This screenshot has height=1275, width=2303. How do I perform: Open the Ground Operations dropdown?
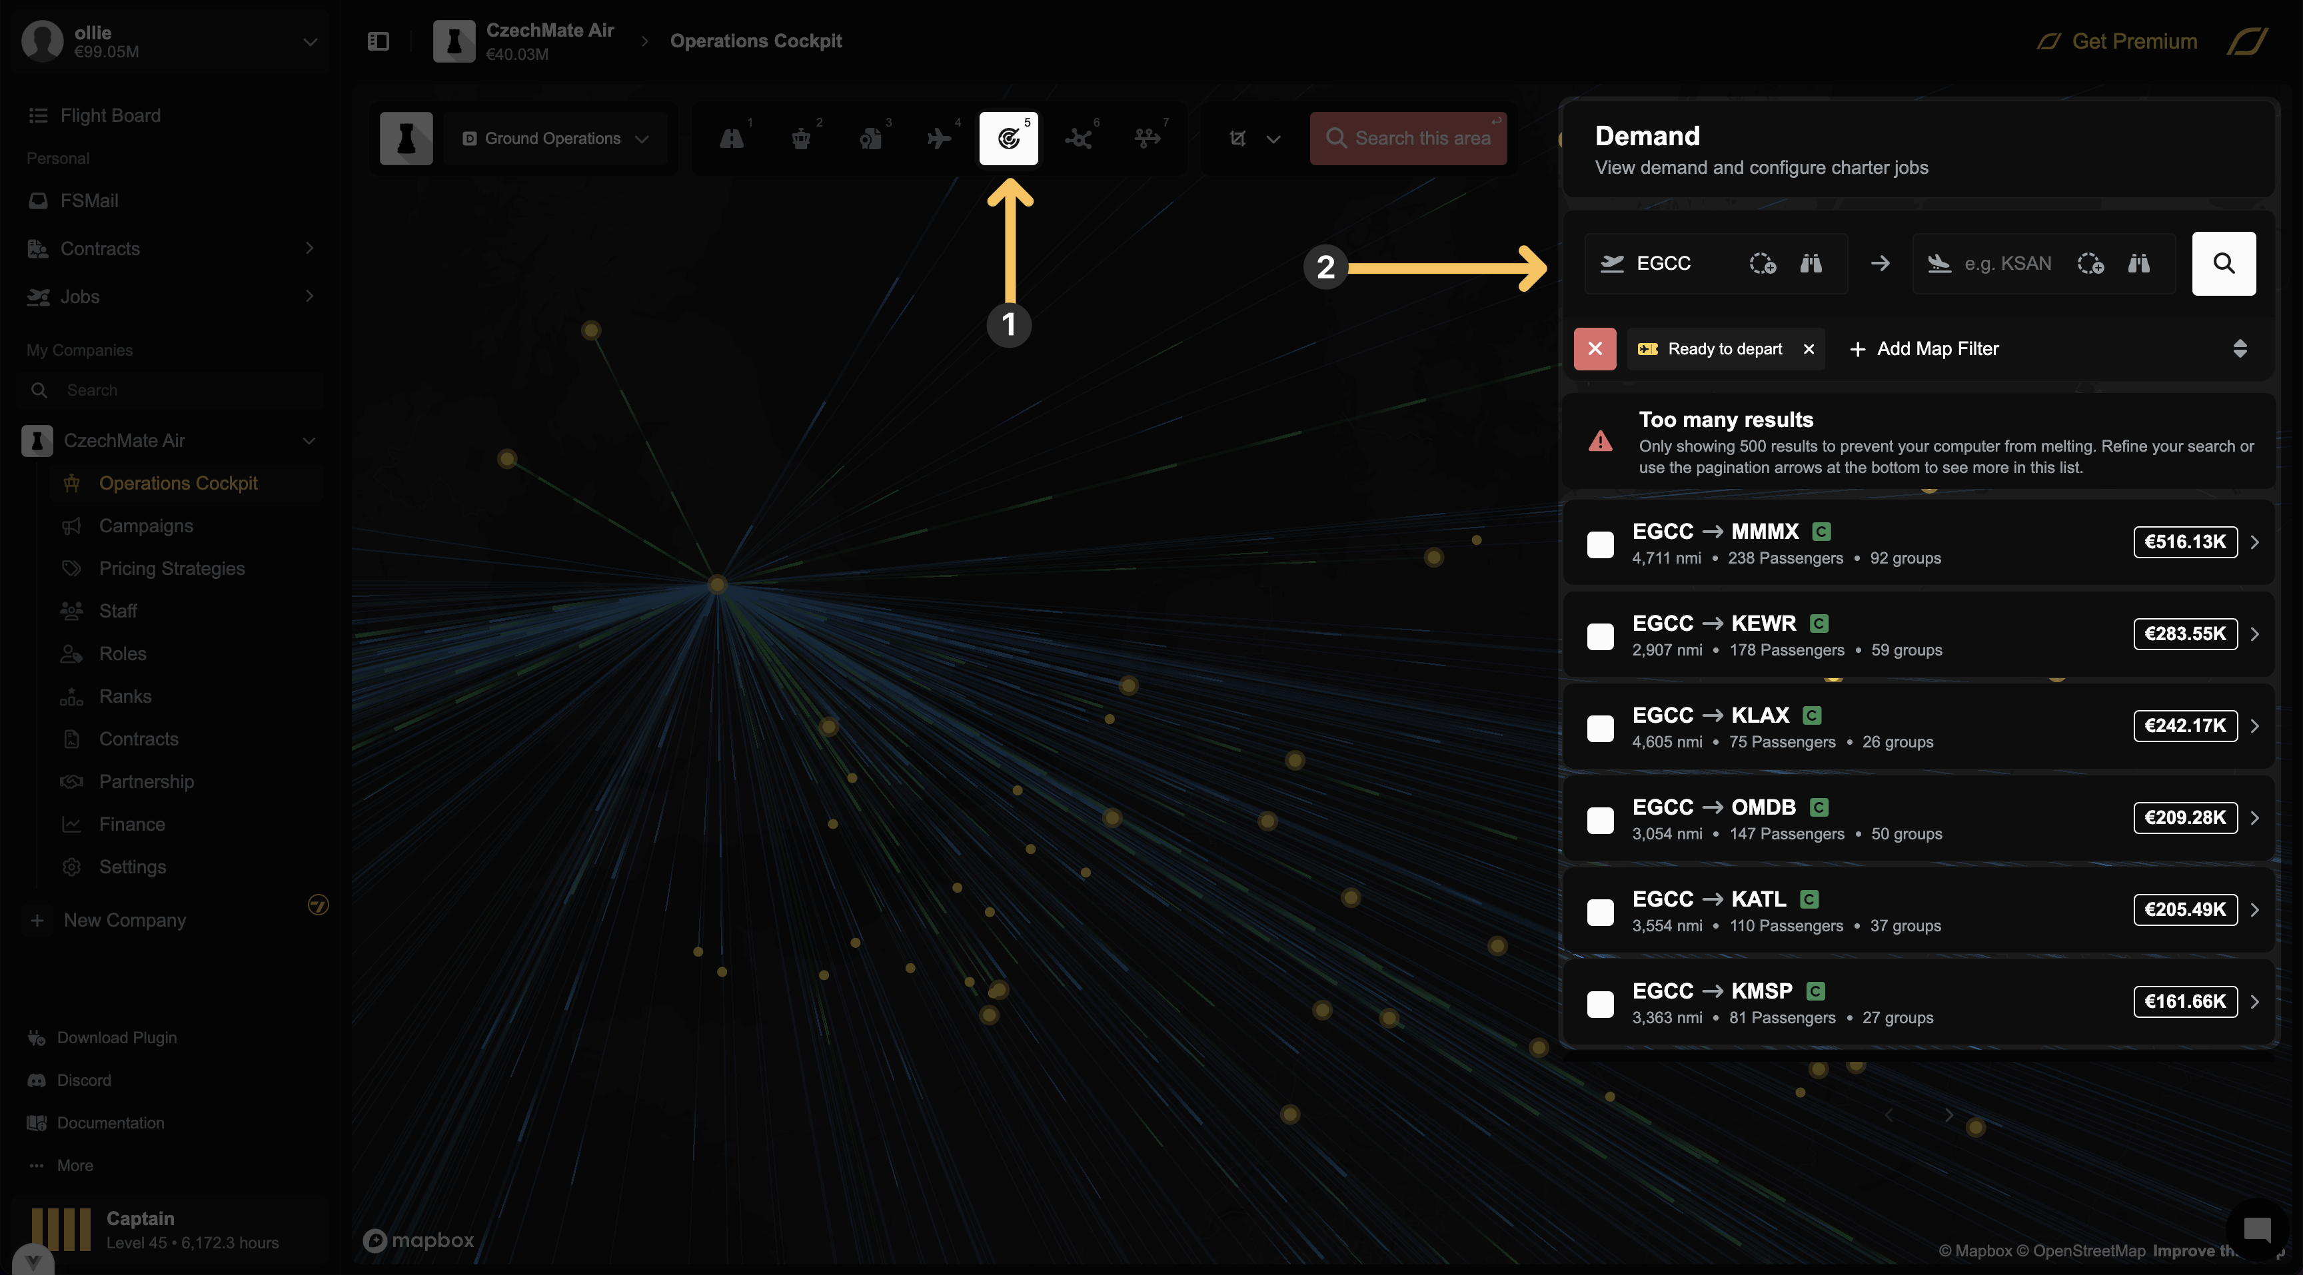tap(554, 139)
